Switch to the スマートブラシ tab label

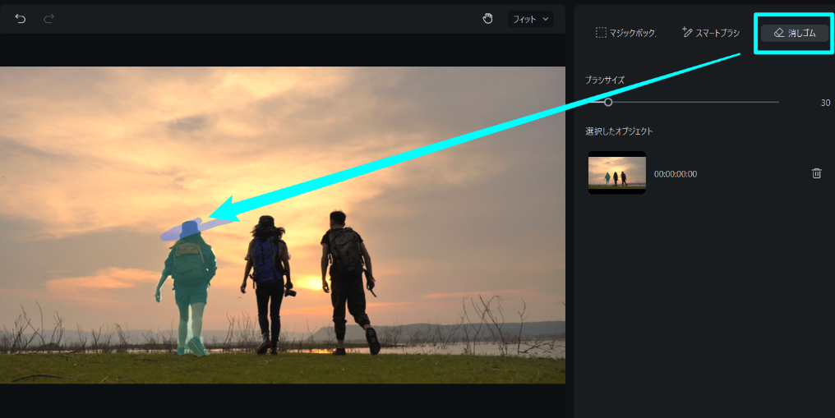click(718, 33)
